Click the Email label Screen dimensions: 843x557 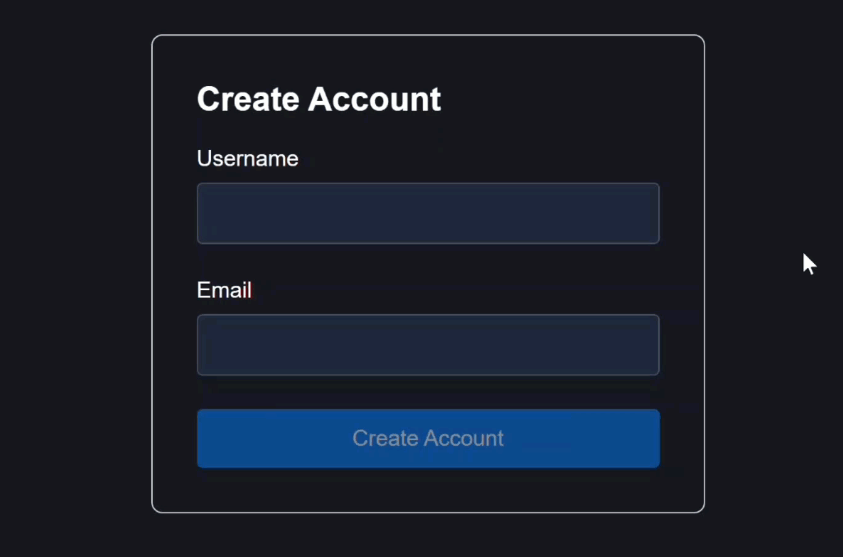pyautogui.click(x=224, y=290)
